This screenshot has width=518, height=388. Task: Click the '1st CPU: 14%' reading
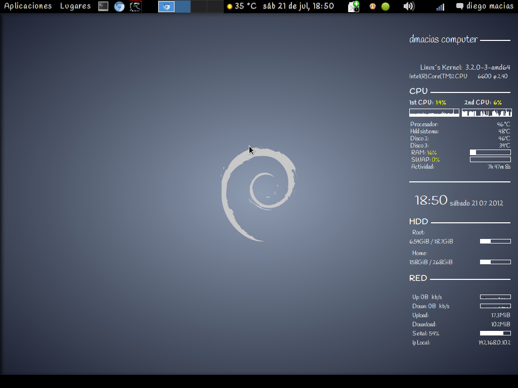(427, 102)
